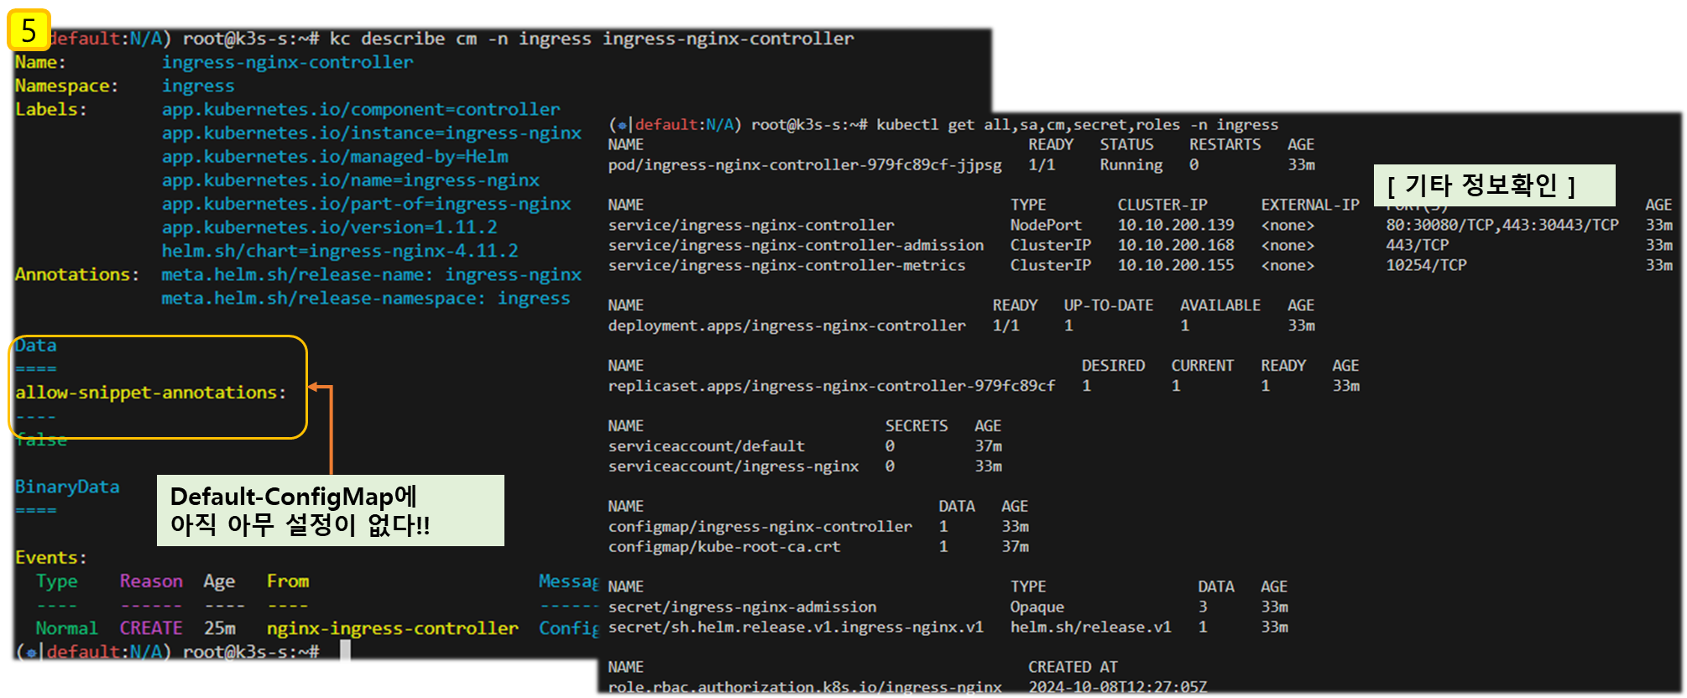Click the 'BinaryData' section heading
The height and width of the screenshot is (698, 1687).
click(x=67, y=487)
